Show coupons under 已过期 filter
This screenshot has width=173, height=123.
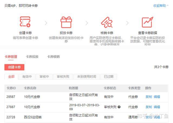109,77
